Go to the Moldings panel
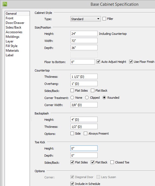Viewport: 155px width, 186px height. [13, 37]
